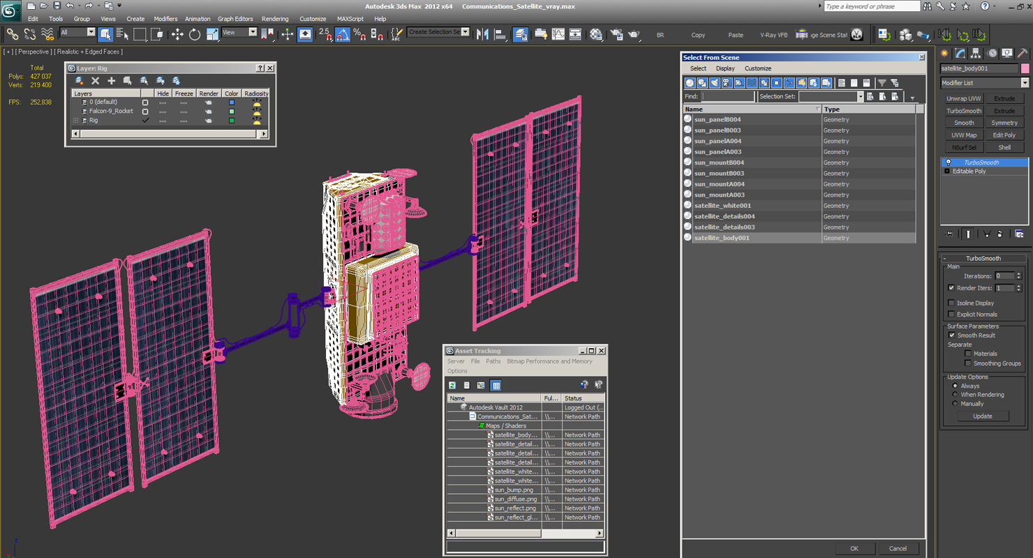
Task: Open the Modifiers menu
Action: (x=165, y=19)
